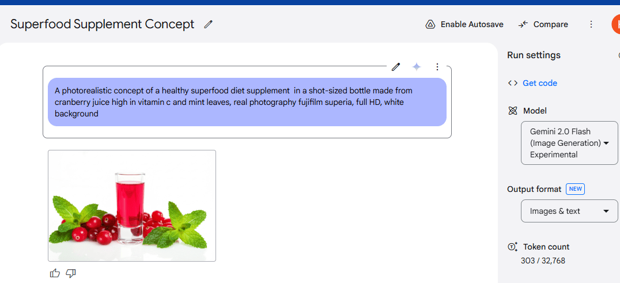Click the orange user avatar
Screen dimensions: 620x283
pos(616,24)
